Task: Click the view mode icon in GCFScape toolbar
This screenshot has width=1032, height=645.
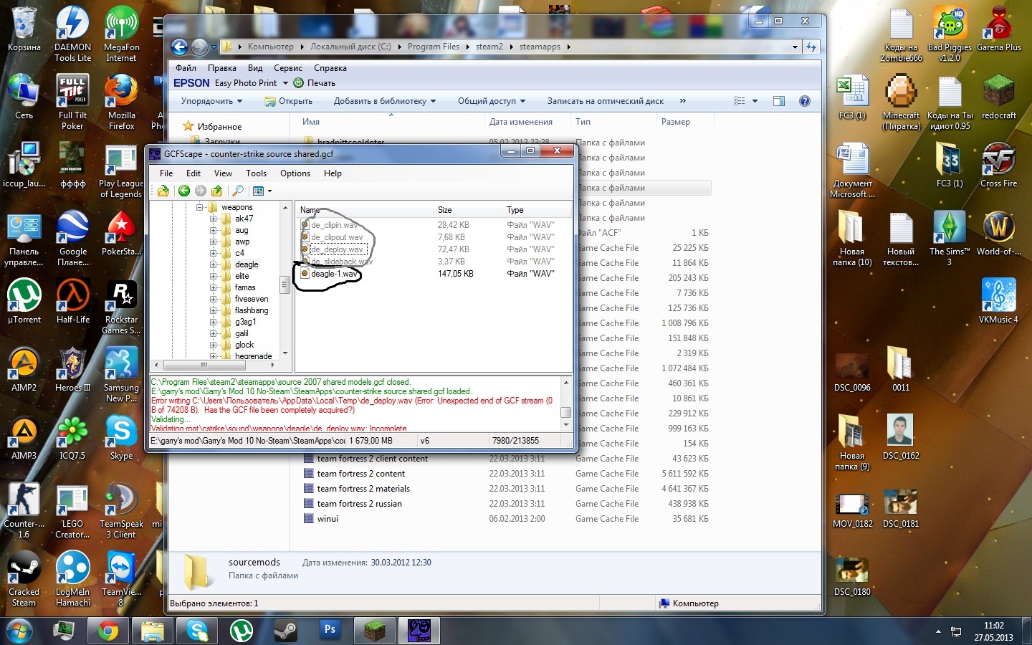Action: [258, 191]
